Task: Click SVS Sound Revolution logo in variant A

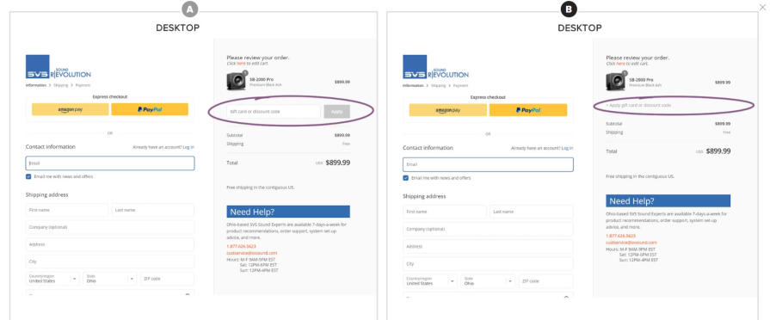Action: (x=59, y=67)
